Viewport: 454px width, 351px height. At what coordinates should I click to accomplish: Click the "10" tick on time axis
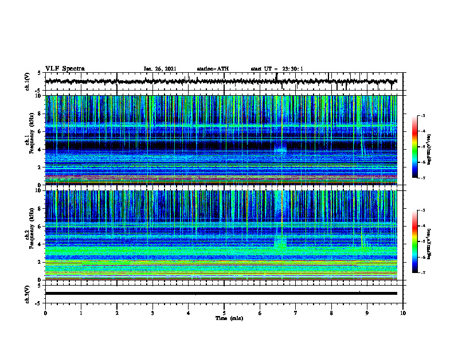(x=403, y=313)
